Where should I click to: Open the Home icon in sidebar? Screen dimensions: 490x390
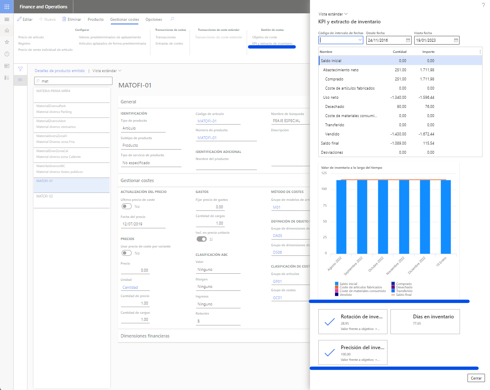coord(7,30)
